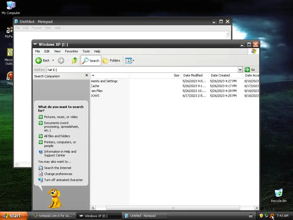Click the on-screen keyboard tray icon

[251, 216]
